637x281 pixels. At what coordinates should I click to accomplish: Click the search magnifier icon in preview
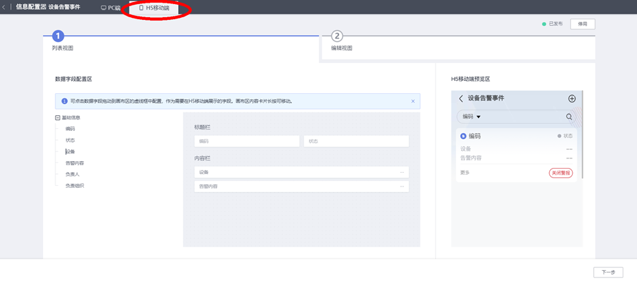pyautogui.click(x=569, y=117)
